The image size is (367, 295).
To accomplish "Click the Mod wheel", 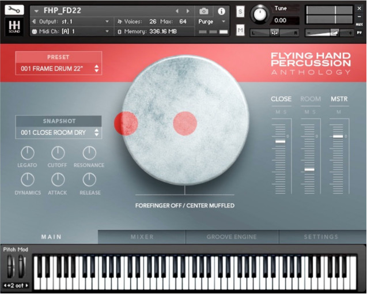I will tap(22, 267).
